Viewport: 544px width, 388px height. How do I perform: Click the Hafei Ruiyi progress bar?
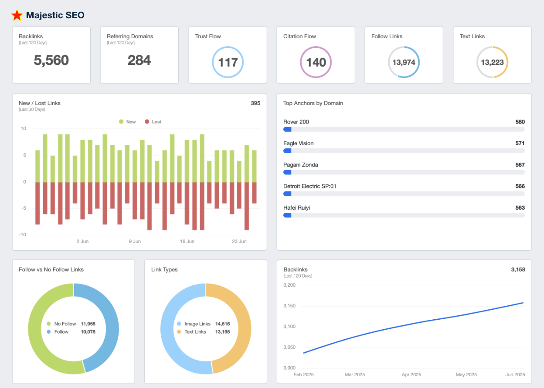pyautogui.click(x=403, y=215)
